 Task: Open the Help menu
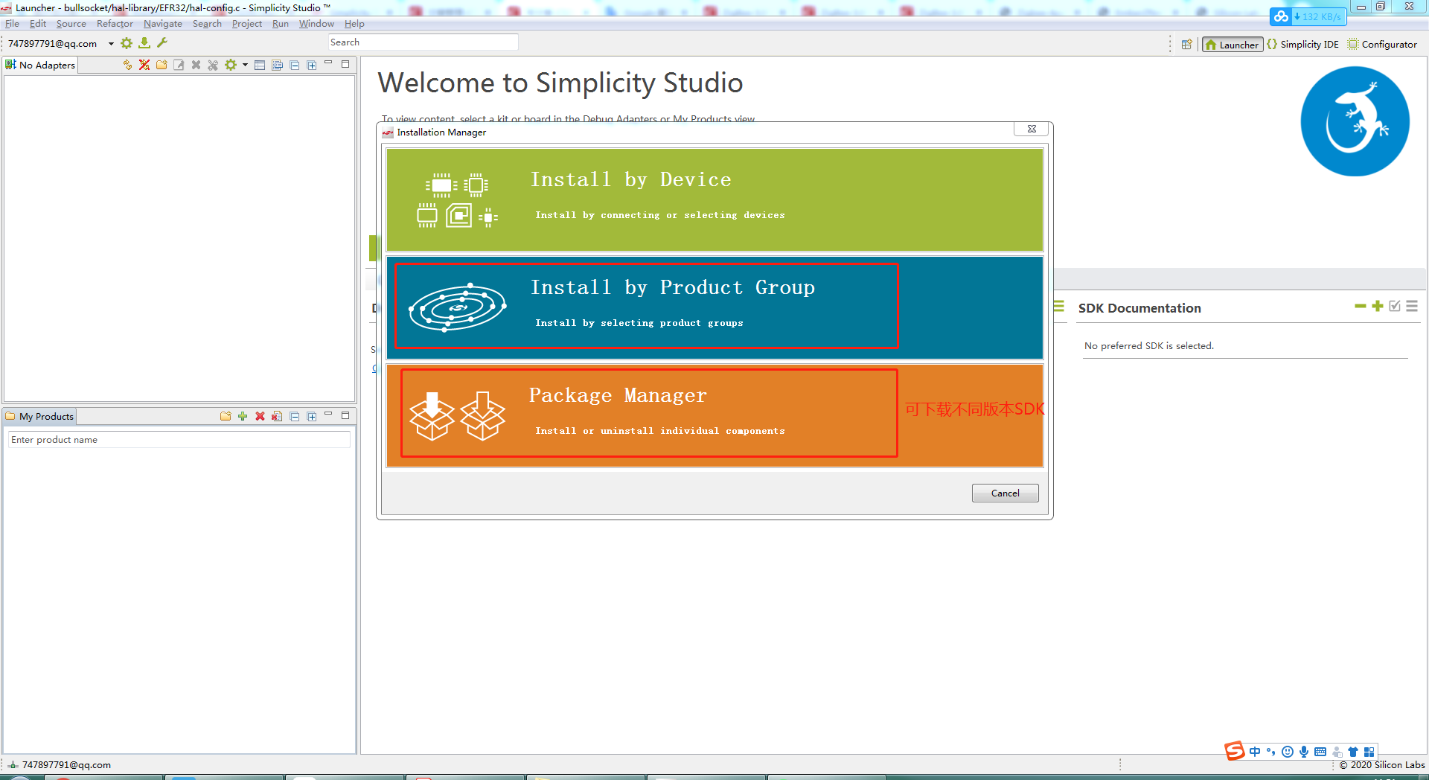tap(354, 24)
